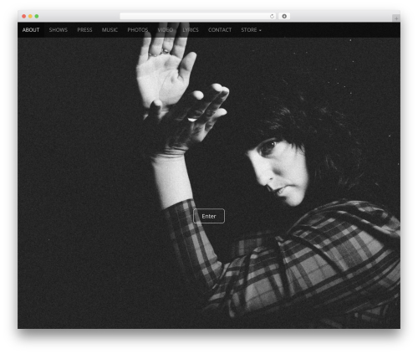Go to the SHOWS page
Image resolution: width=418 pixels, height=354 pixels.
click(59, 30)
